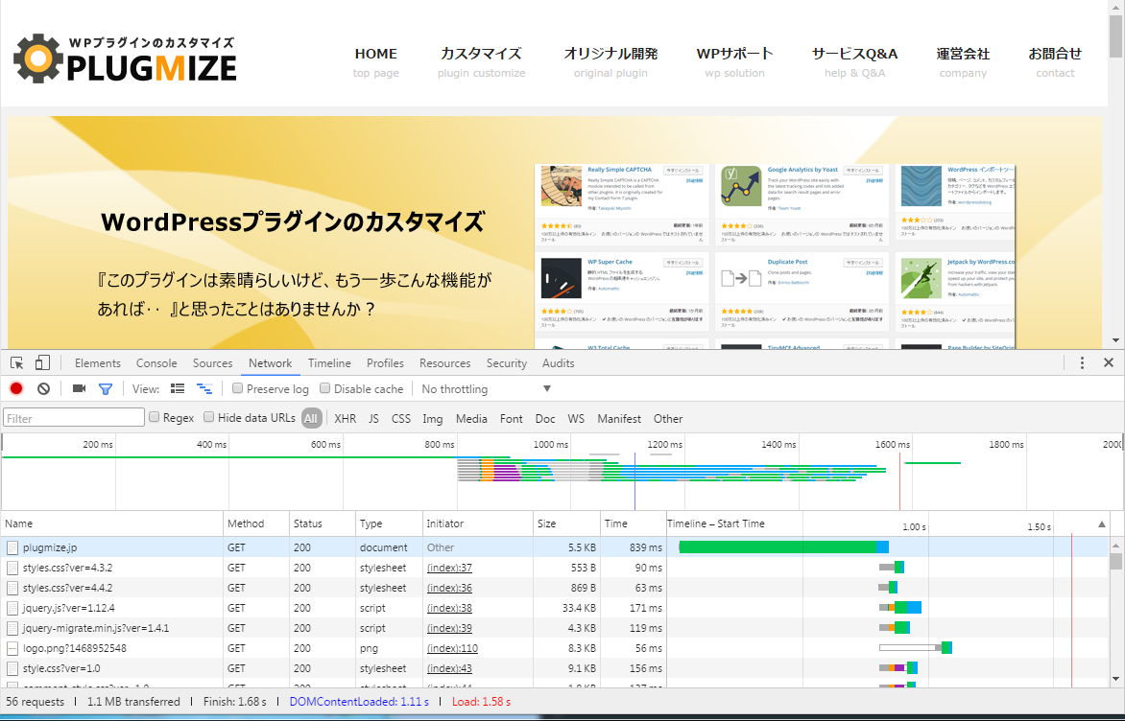1125x721 pixels.
Task: Open the Resources tab
Action: [444, 363]
